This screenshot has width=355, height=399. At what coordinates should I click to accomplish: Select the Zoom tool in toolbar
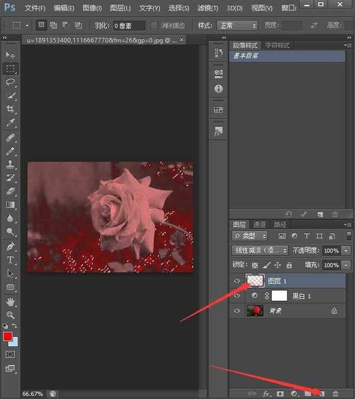click(x=11, y=315)
